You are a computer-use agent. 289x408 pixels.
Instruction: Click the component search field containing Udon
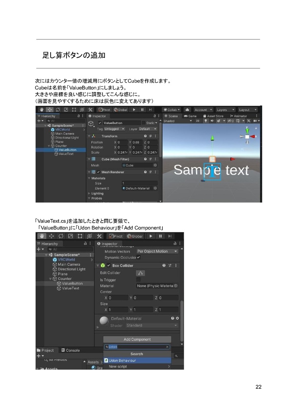pyautogui.click(x=137, y=347)
